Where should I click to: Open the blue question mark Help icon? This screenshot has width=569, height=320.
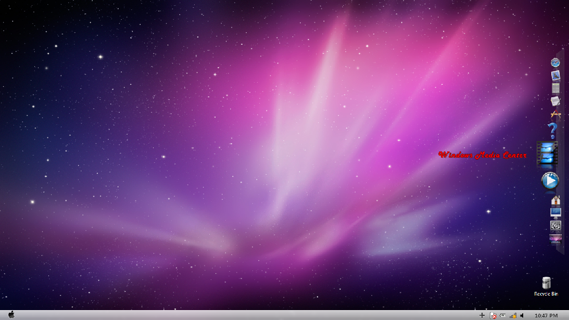(x=552, y=130)
